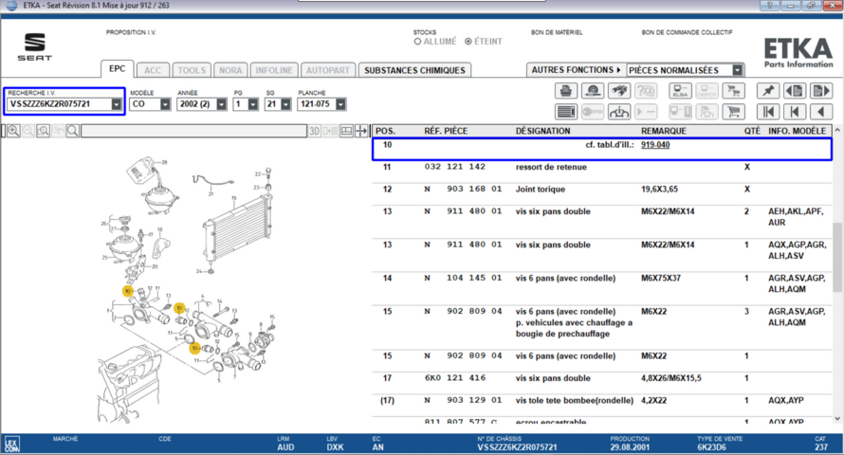Click the plain magnifier search icon
Image resolution: width=844 pixels, height=455 pixels.
[73, 131]
